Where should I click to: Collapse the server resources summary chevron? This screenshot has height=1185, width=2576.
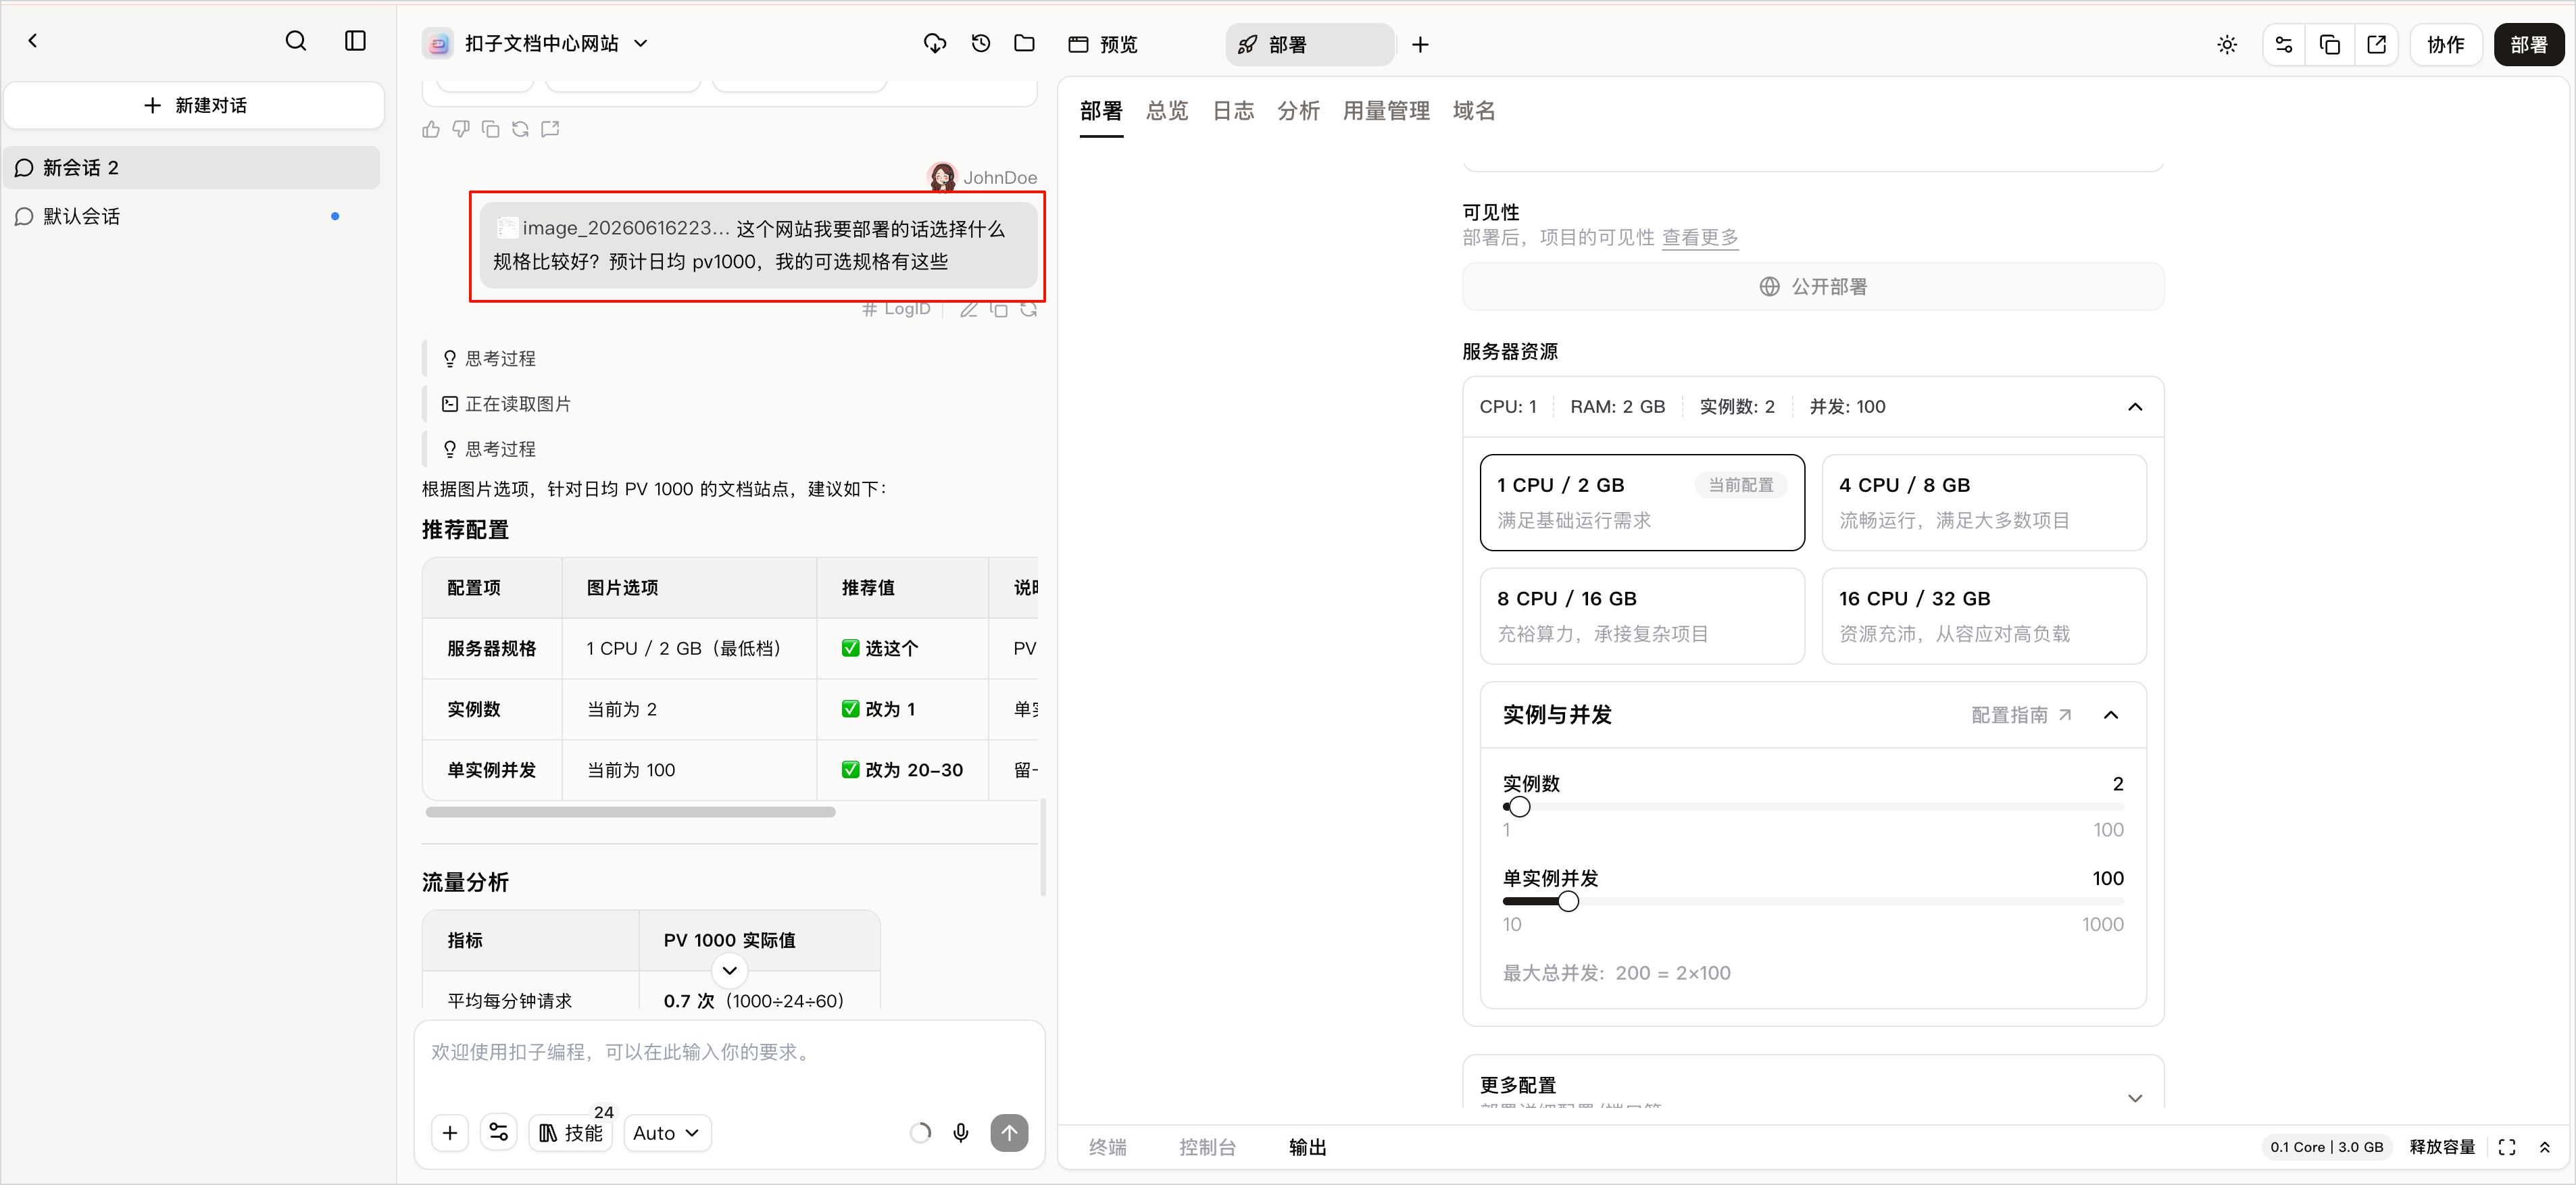[2135, 407]
